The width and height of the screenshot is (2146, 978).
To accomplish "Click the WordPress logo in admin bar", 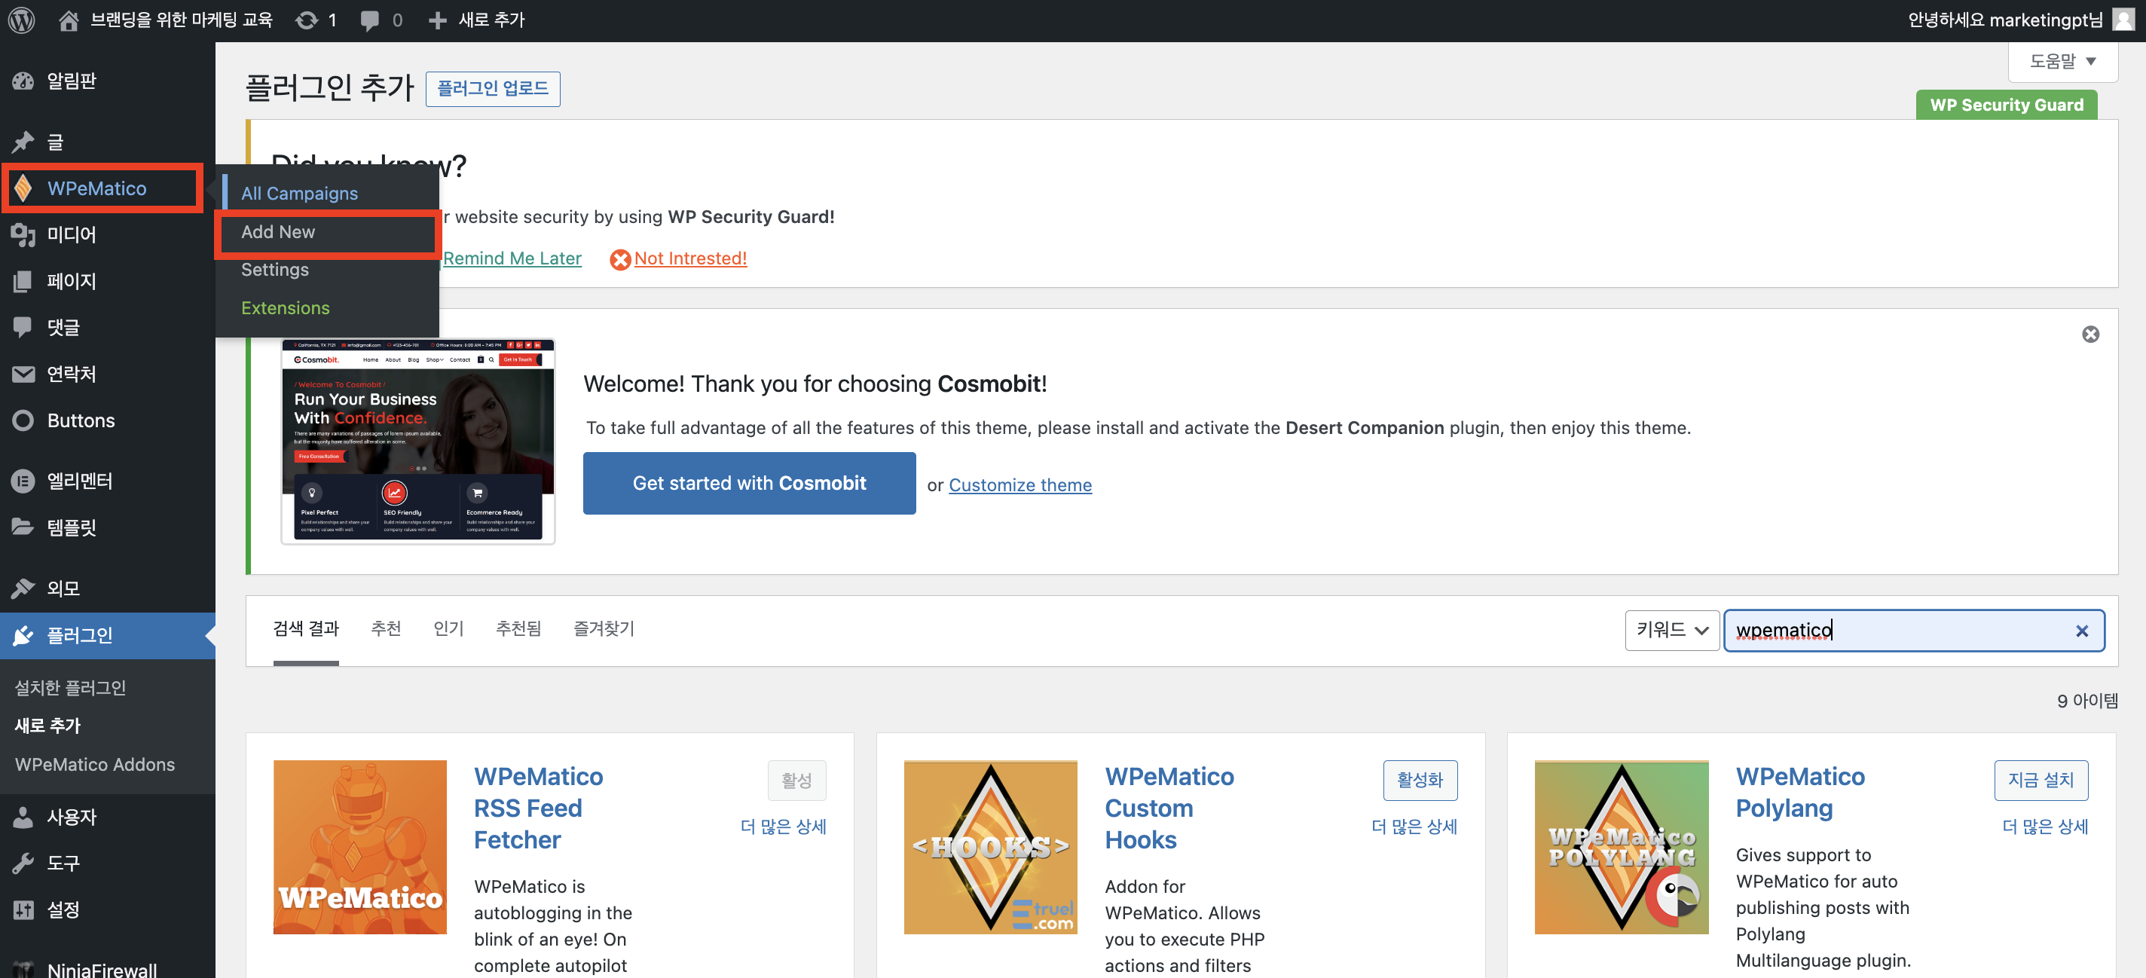I will (x=22, y=20).
